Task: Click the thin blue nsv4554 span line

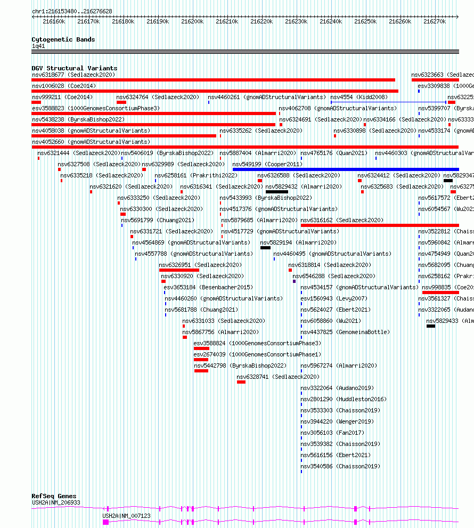Action: pyautogui.click(x=388, y=102)
